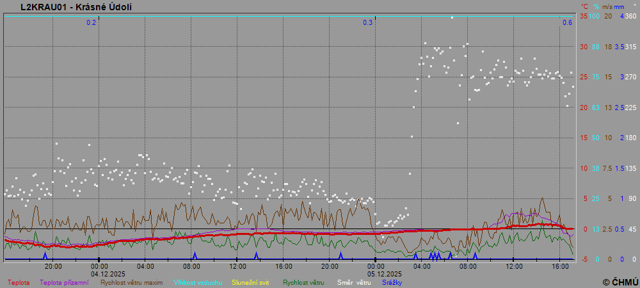Image resolution: width=640 pixels, height=288 pixels.
Task: Click the red 35 temperature axis value
Action: (x=583, y=16)
